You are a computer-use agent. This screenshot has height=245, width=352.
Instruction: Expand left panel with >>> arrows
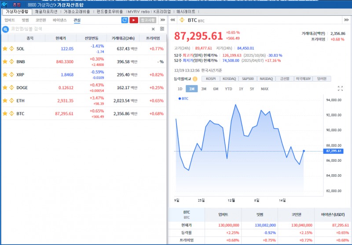[x=162, y=20]
